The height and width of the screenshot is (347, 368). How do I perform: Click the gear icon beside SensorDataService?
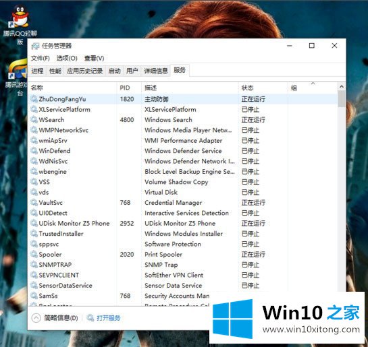pyautogui.click(x=34, y=286)
